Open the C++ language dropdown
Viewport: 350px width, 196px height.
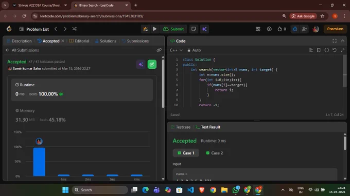(x=176, y=50)
